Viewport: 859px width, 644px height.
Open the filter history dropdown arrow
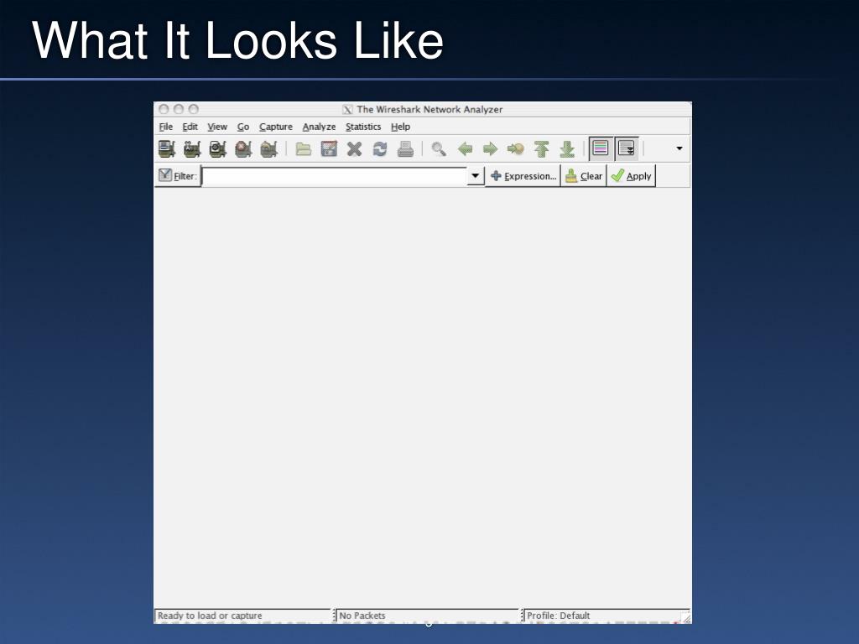click(x=475, y=176)
